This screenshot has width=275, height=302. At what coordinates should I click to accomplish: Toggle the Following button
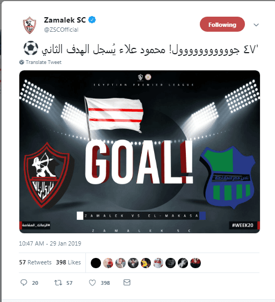click(x=222, y=24)
